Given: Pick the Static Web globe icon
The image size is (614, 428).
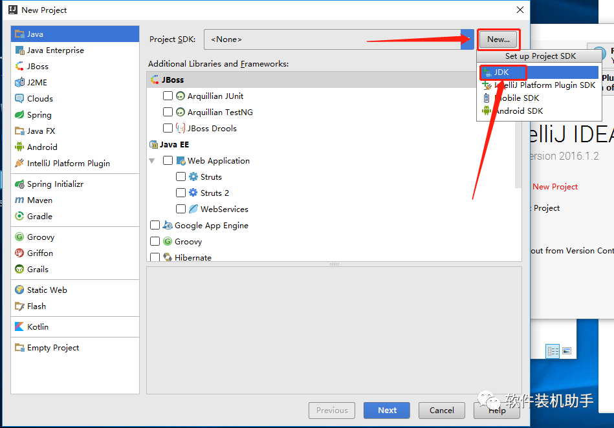Looking at the screenshot, I should [x=19, y=290].
